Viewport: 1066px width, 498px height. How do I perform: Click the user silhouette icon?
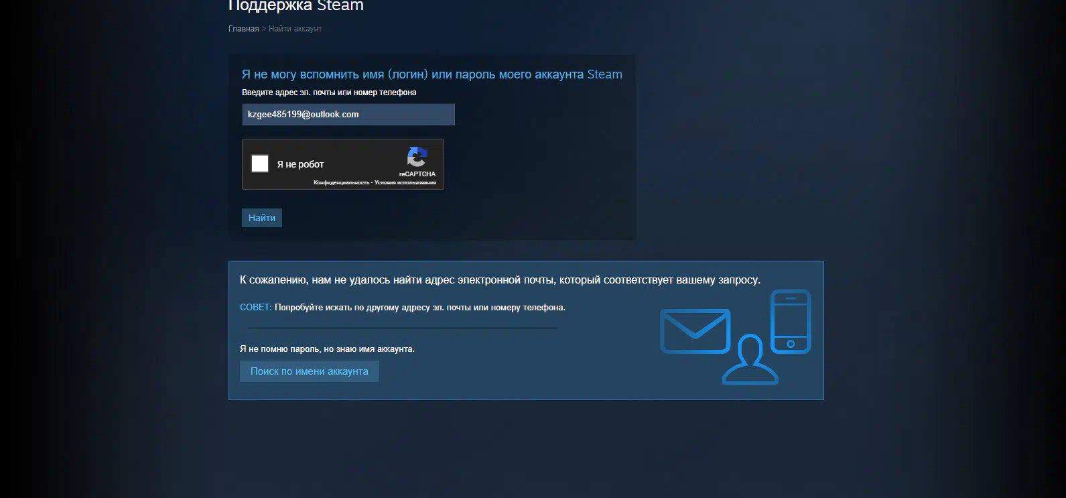(x=750, y=359)
